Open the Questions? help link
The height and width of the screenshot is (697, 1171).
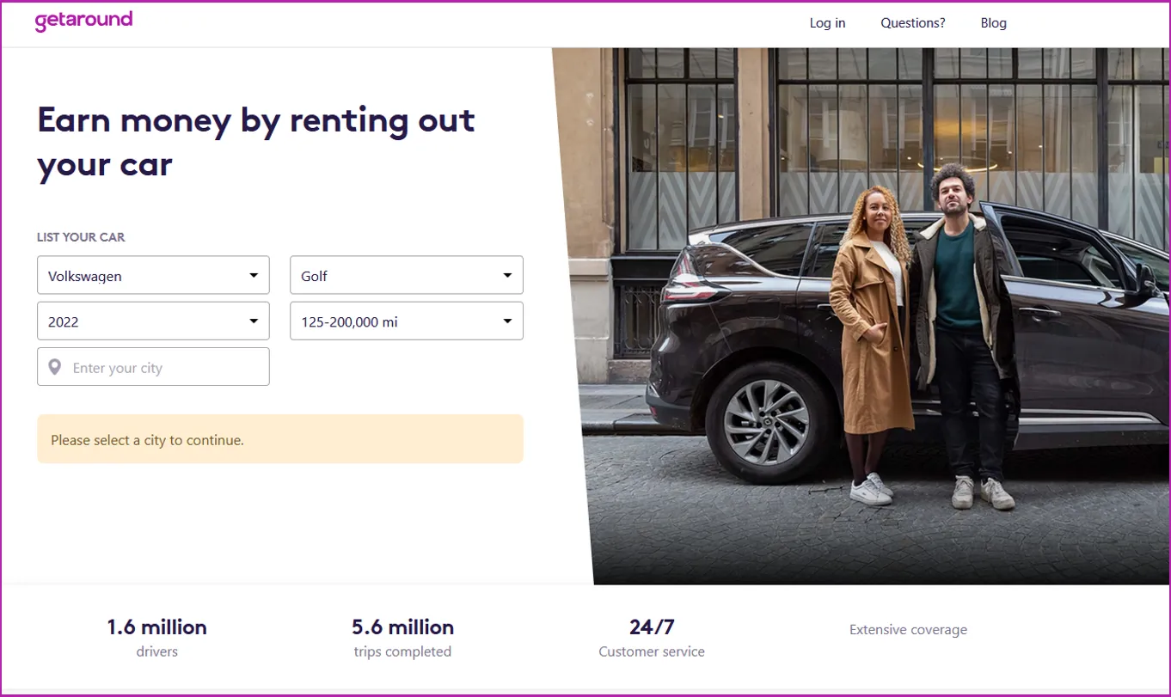pos(912,23)
